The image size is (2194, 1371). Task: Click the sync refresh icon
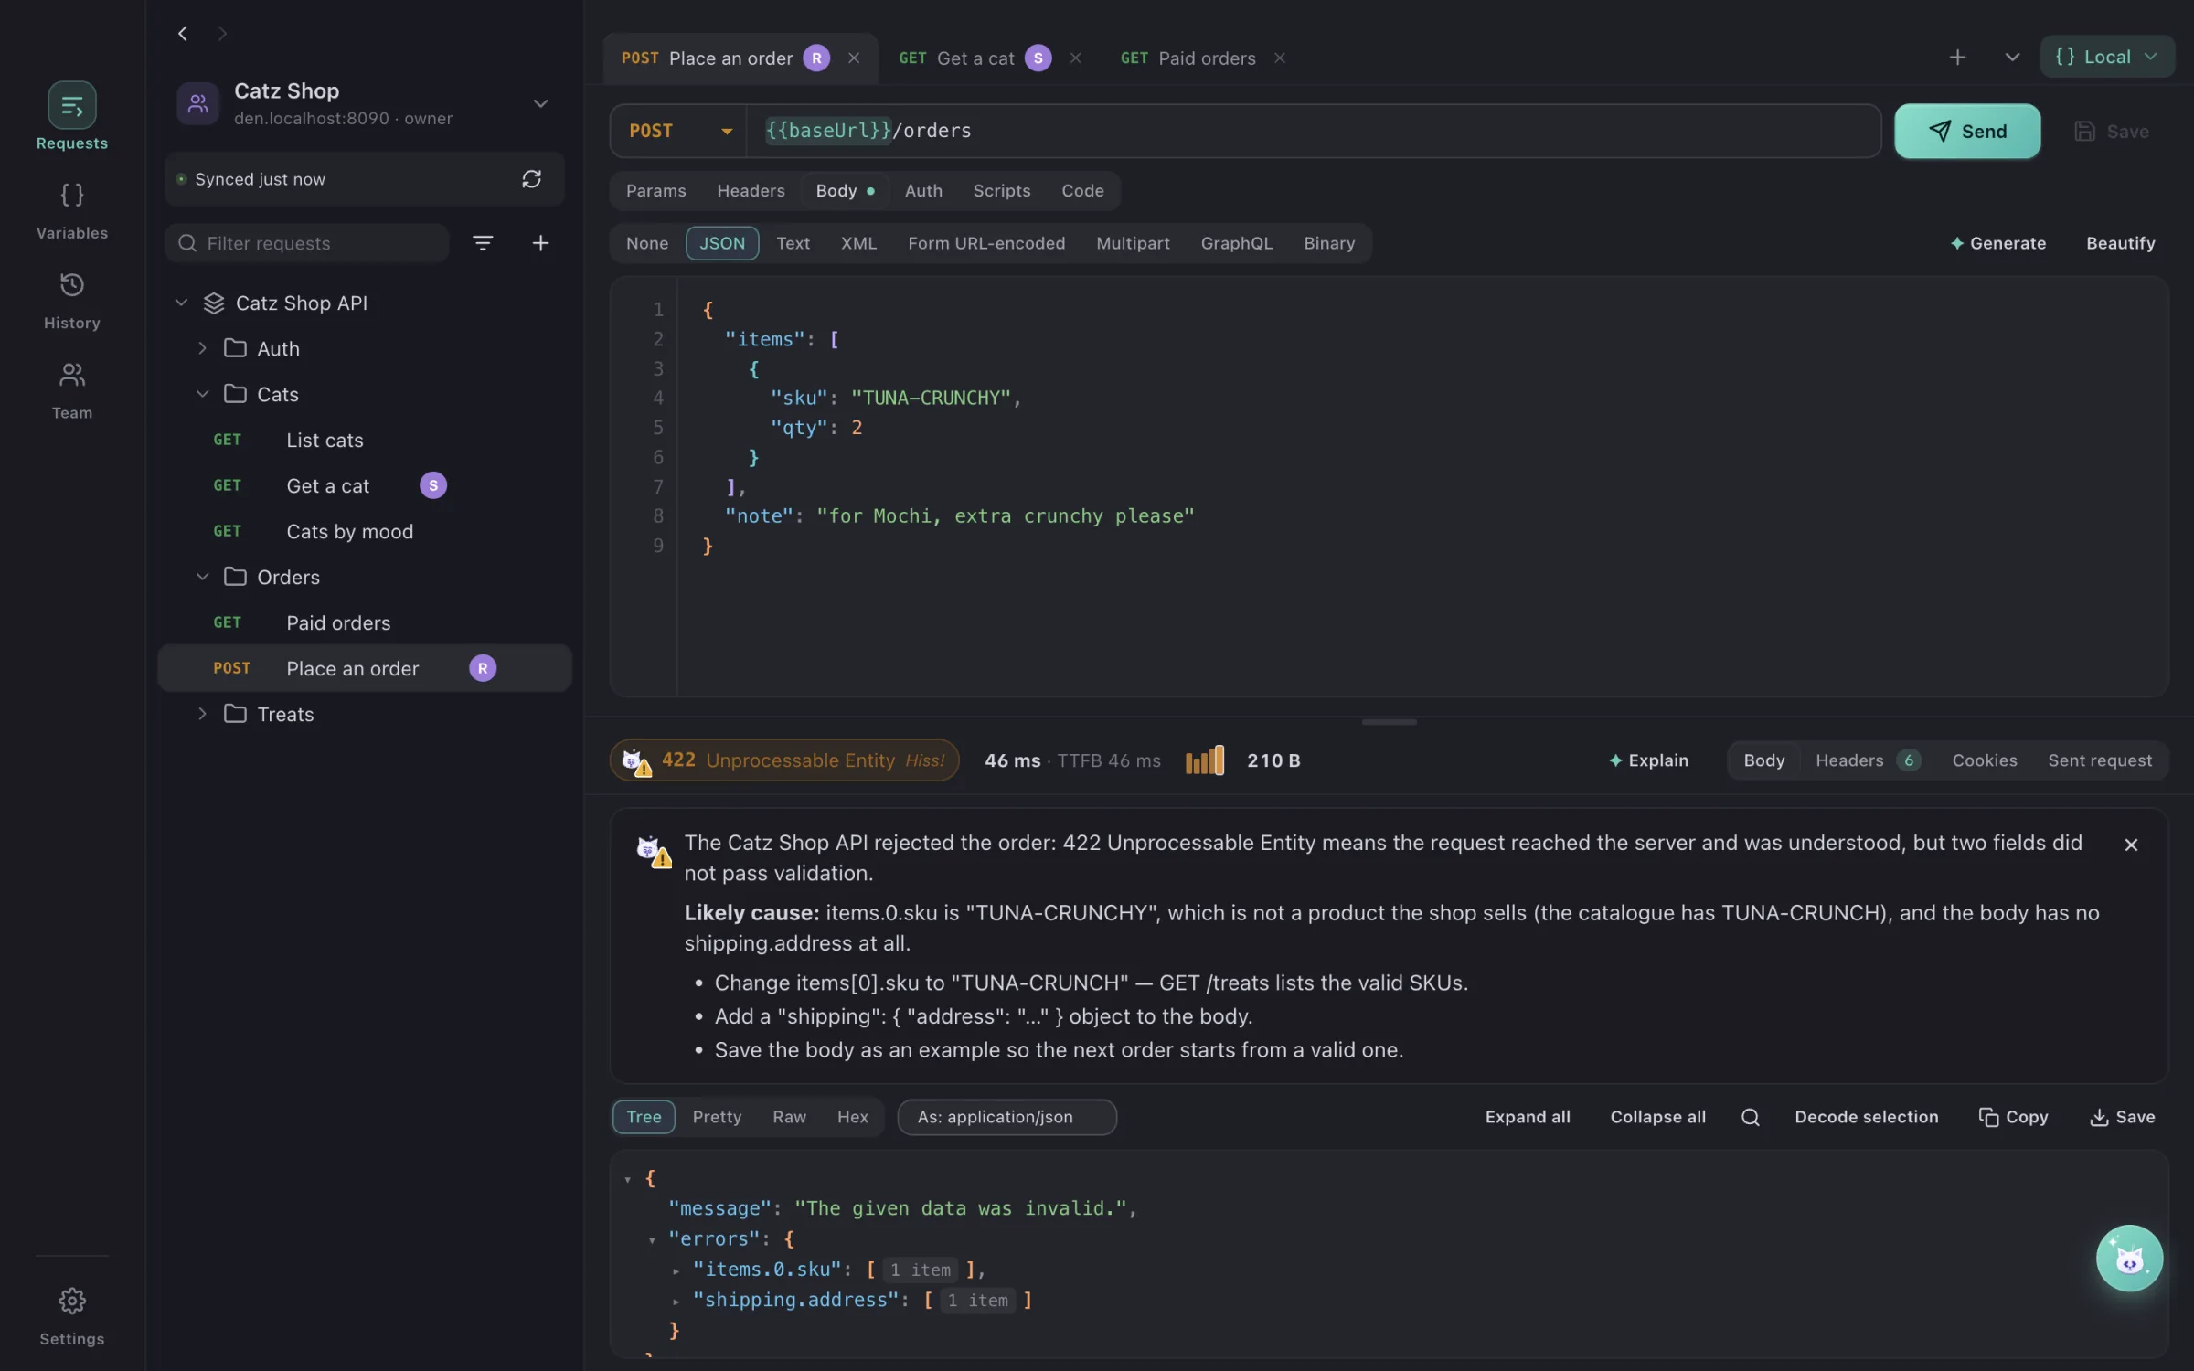coord(531,179)
